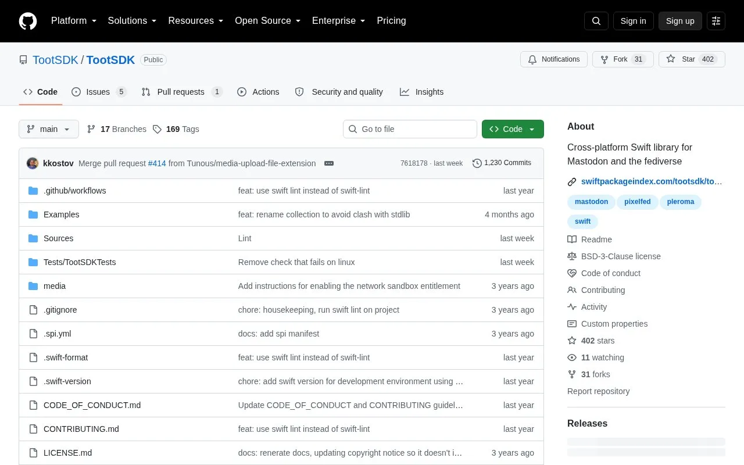Viewport: 744px width, 465px height.
Task: Open the search magnifier button
Action: (596, 21)
